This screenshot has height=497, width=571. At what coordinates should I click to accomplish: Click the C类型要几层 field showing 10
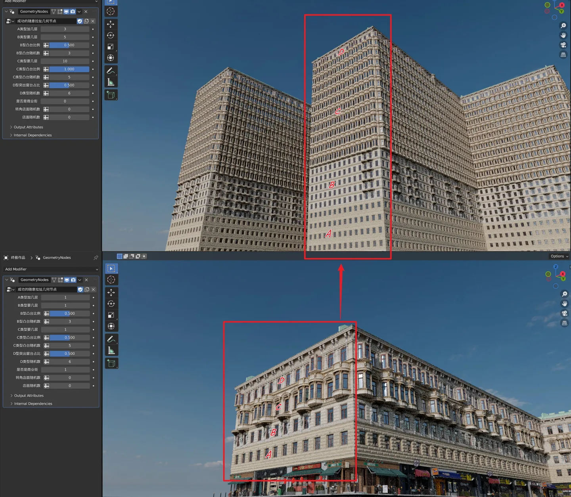(x=65, y=61)
